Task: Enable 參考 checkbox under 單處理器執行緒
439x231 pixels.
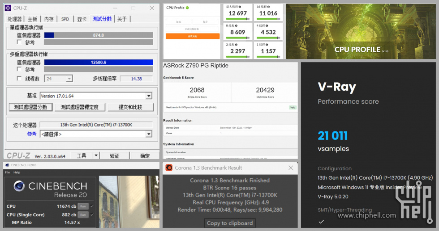Action: click(x=19, y=42)
